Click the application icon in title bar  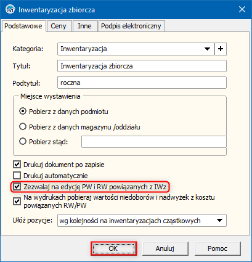(10, 10)
